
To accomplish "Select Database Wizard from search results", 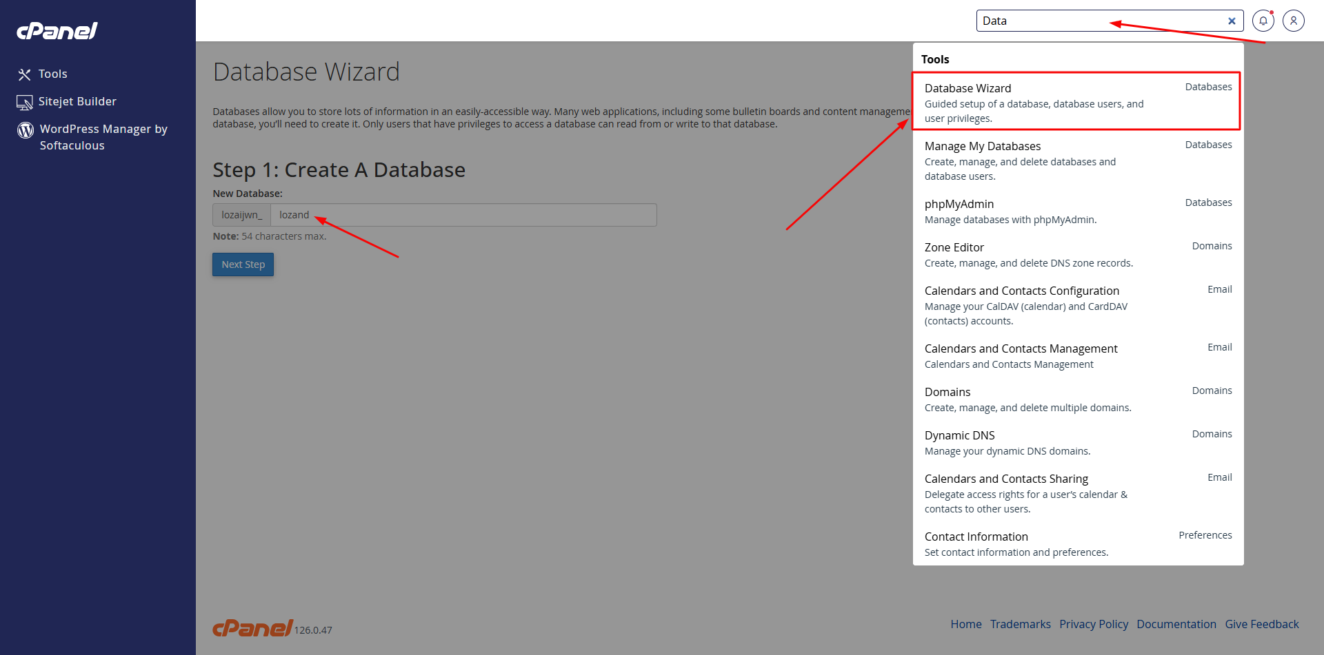I will tap(967, 88).
